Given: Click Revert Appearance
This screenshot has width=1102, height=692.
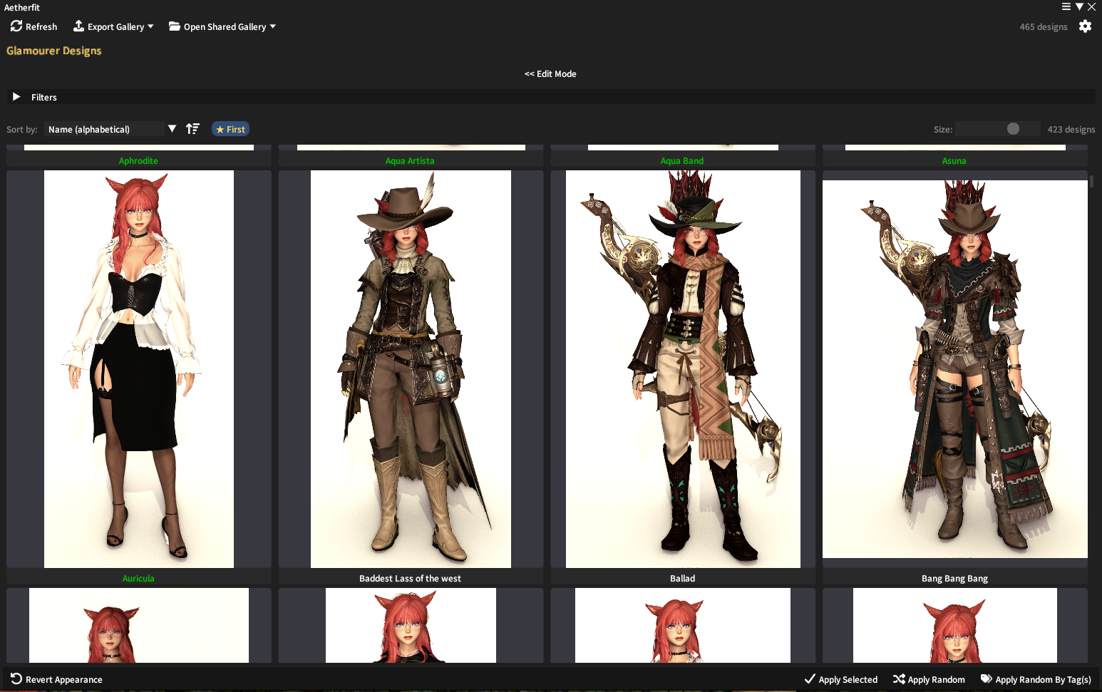Looking at the screenshot, I should (x=56, y=679).
